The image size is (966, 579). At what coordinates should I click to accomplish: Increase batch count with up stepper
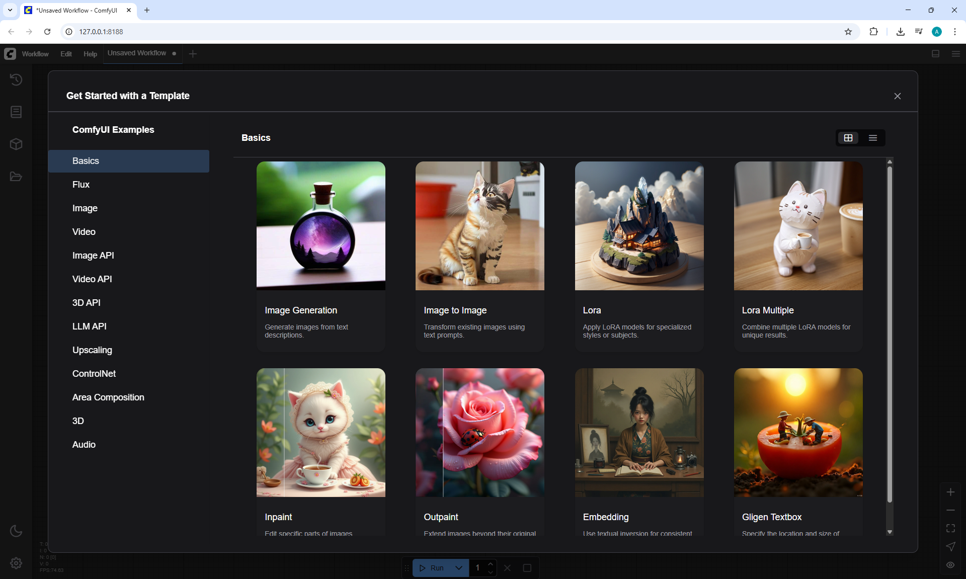(491, 564)
